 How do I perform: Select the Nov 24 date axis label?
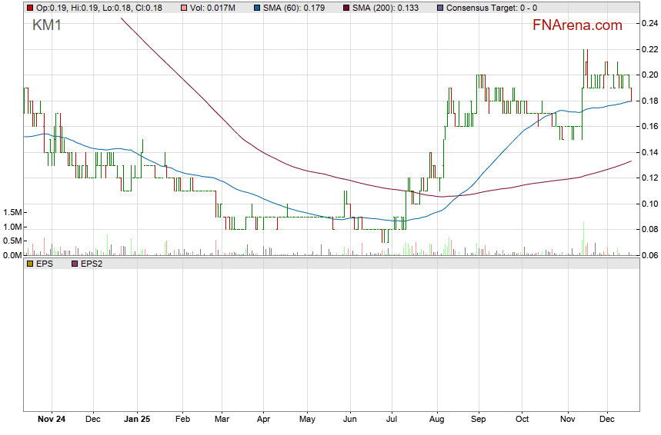tap(50, 420)
